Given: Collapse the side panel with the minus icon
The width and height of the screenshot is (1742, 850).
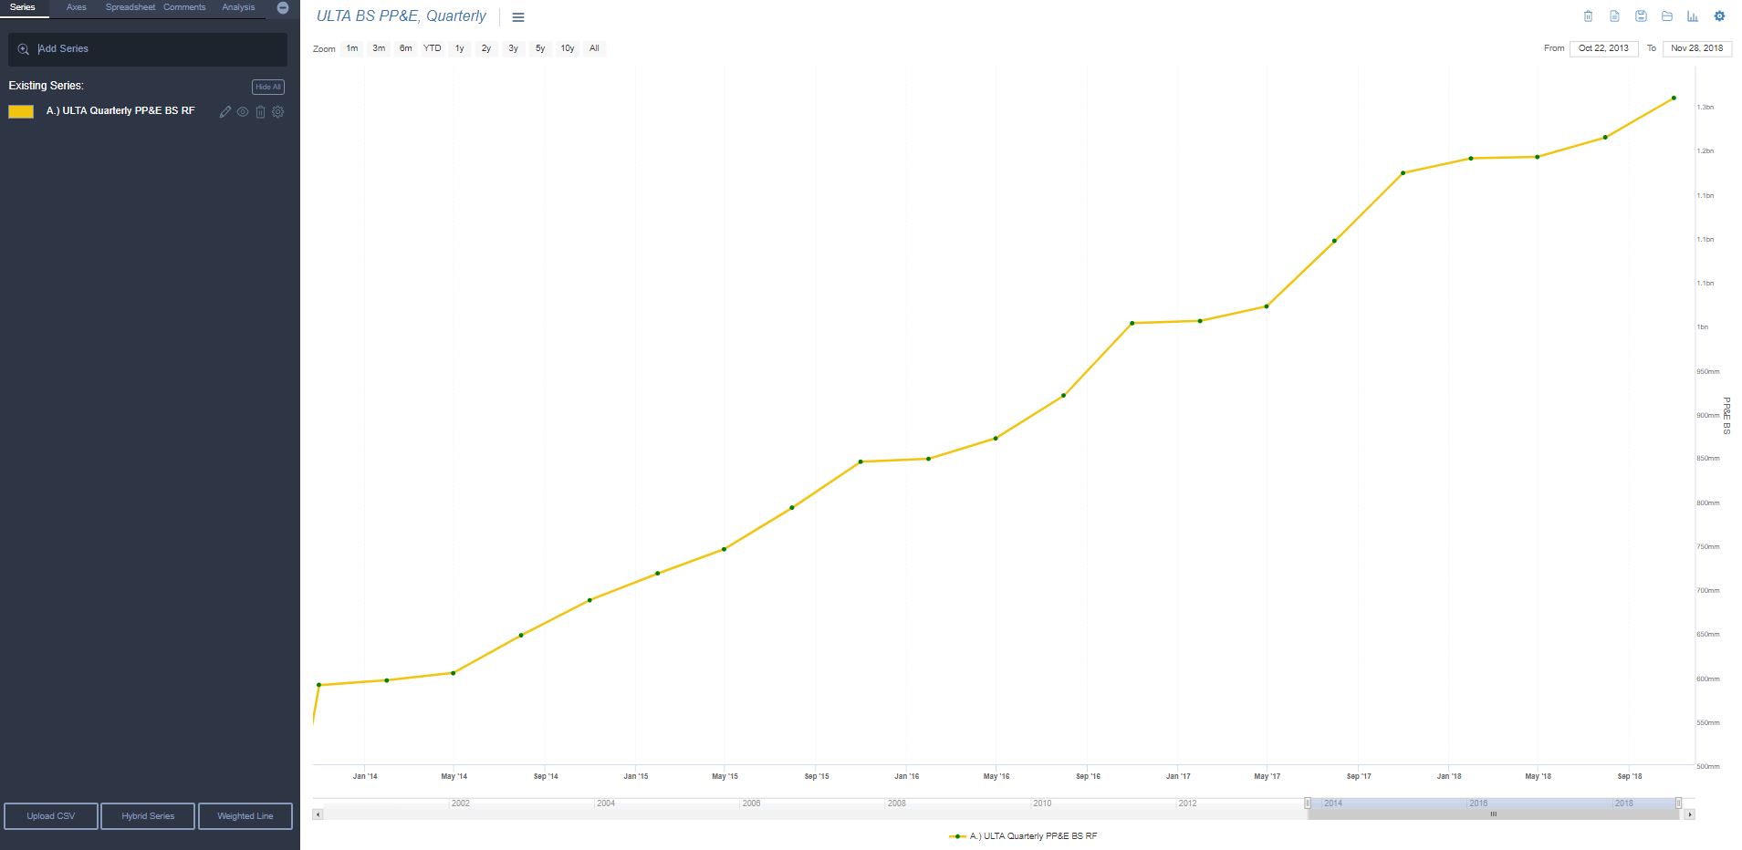Looking at the screenshot, I should pos(283,7).
